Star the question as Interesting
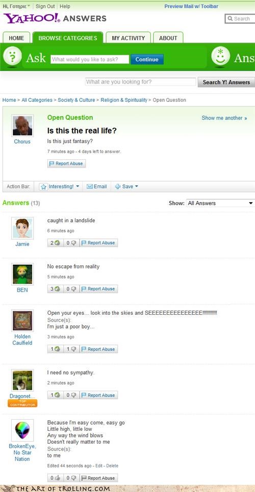 pyautogui.click(x=44, y=187)
